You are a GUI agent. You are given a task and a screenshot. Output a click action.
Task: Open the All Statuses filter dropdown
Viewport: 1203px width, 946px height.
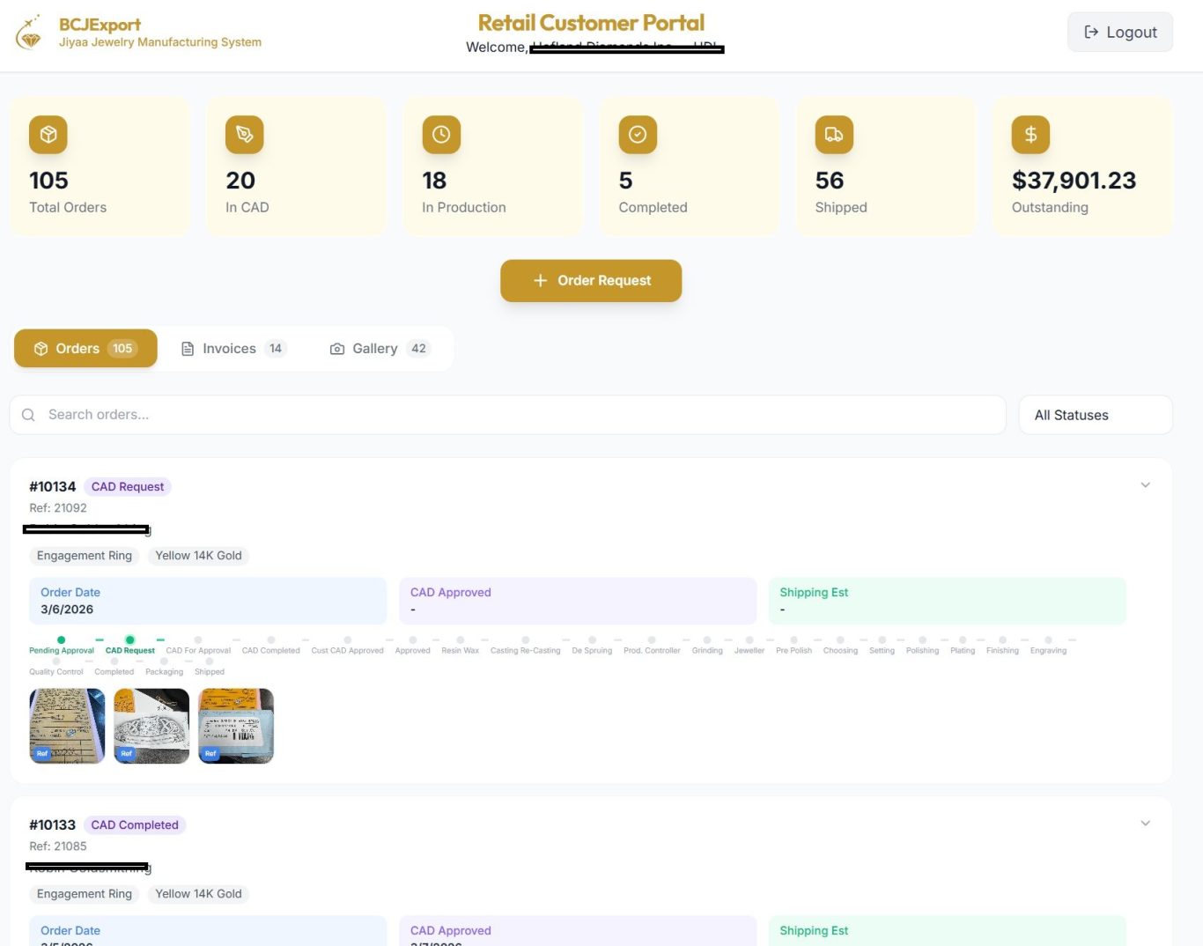1095,415
